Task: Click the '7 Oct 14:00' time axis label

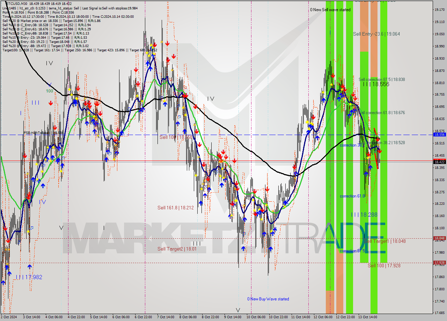Action: (166, 317)
